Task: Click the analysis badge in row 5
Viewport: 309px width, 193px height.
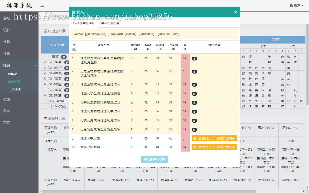Action: pyautogui.click(x=194, y=103)
